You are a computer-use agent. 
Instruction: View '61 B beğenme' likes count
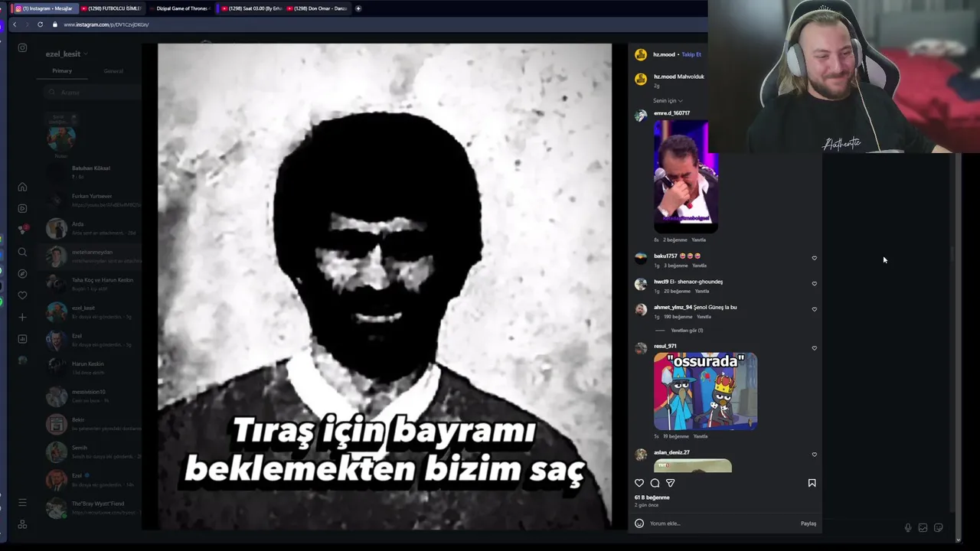[652, 497]
